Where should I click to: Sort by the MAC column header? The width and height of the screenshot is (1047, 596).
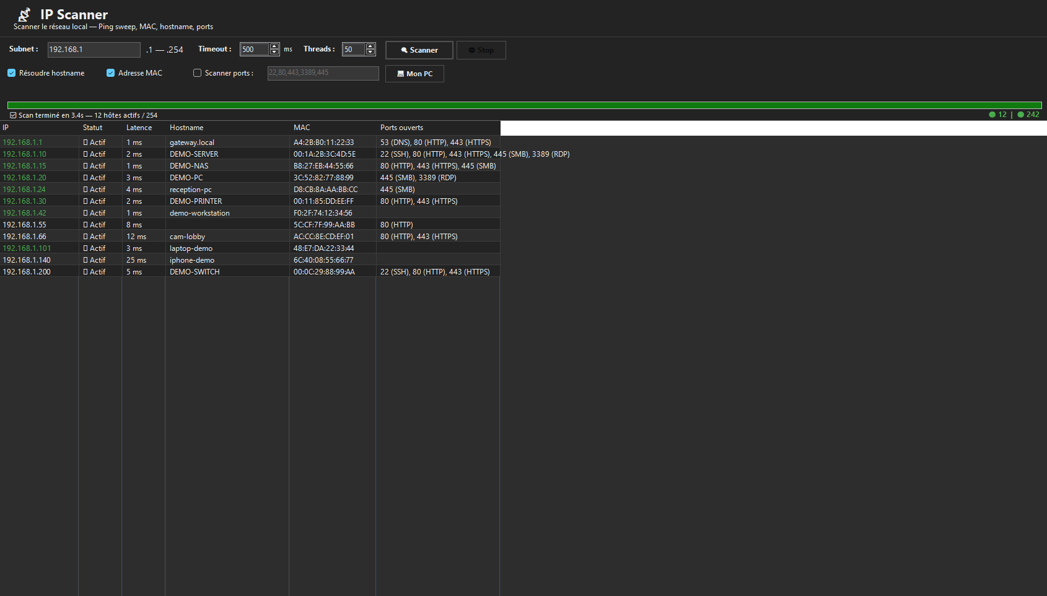[x=333, y=128]
